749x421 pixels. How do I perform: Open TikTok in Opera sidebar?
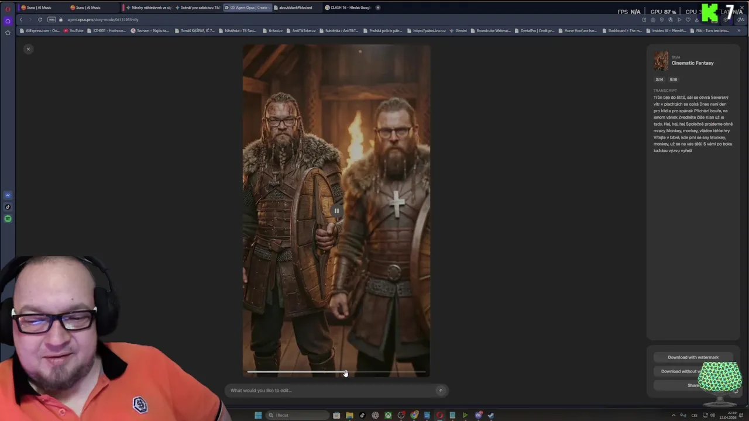[8, 207]
